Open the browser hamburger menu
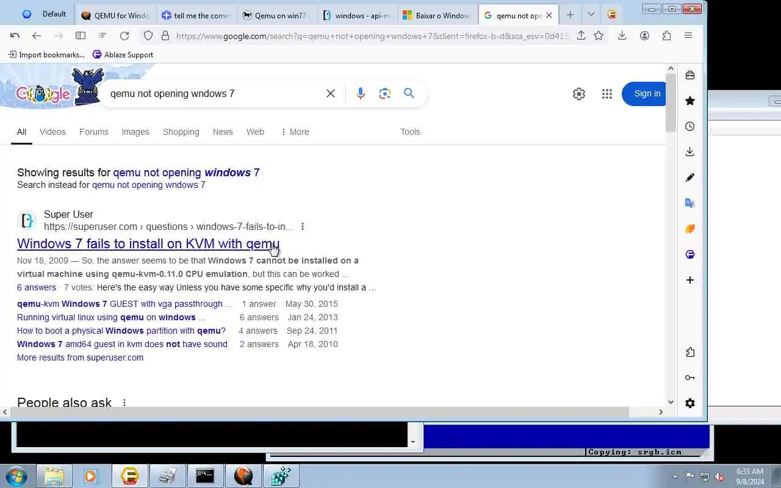The image size is (781, 488). [x=688, y=36]
